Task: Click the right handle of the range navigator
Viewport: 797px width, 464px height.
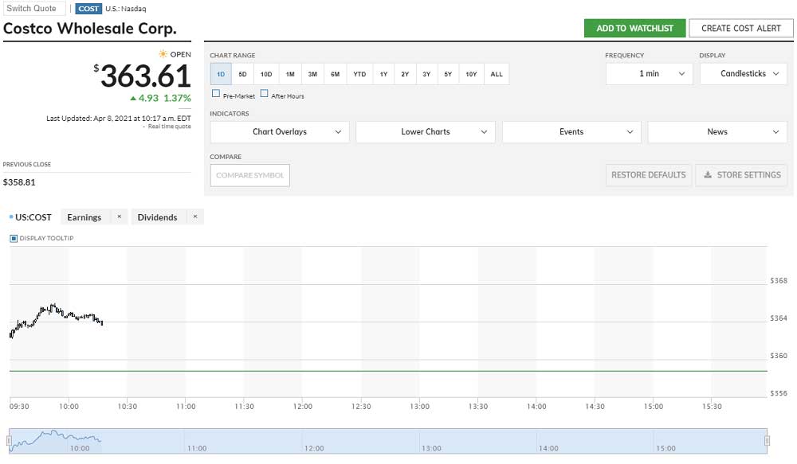Action: 767,441
